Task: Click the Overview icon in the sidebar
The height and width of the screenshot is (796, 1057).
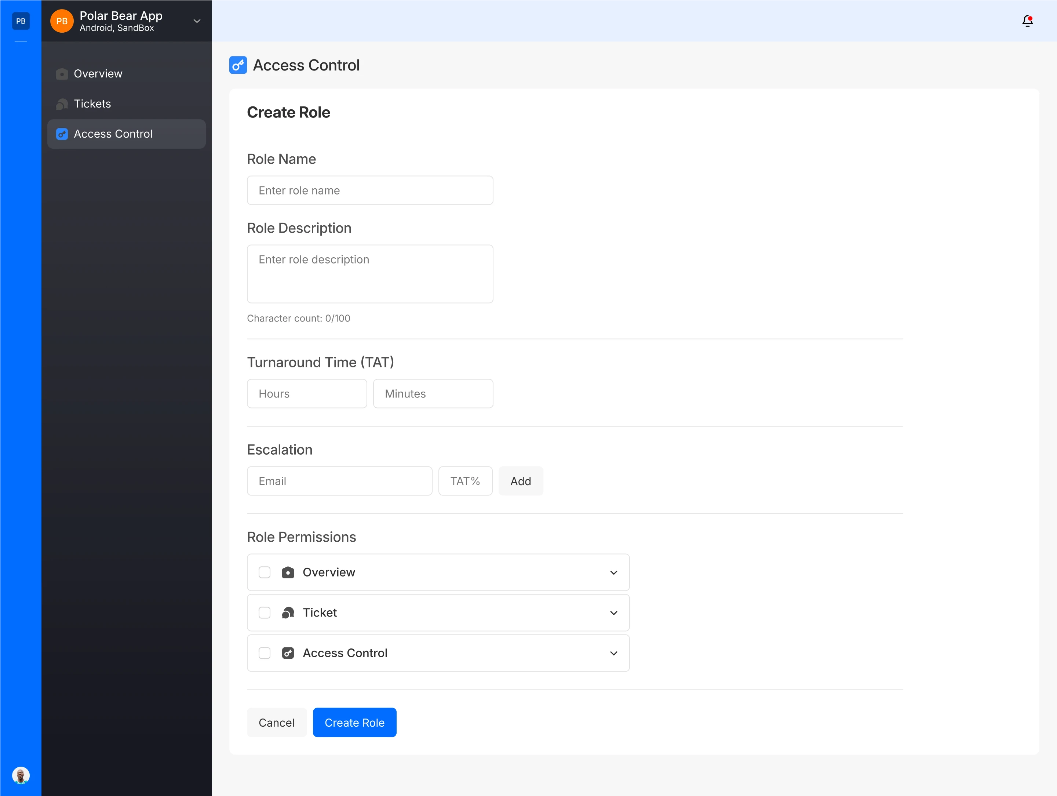Action: pyautogui.click(x=62, y=74)
